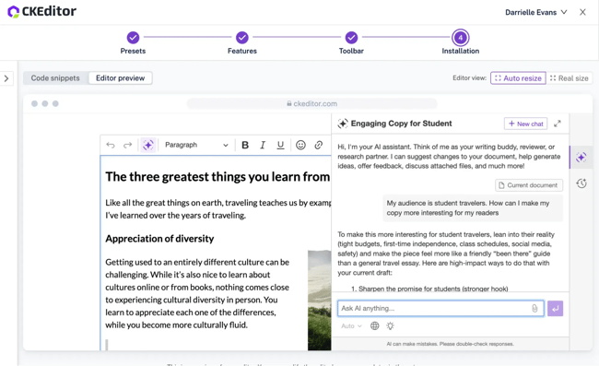The image size is (599, 366).
Task: Maximize the AI chat panel
Action: (558, 124)
